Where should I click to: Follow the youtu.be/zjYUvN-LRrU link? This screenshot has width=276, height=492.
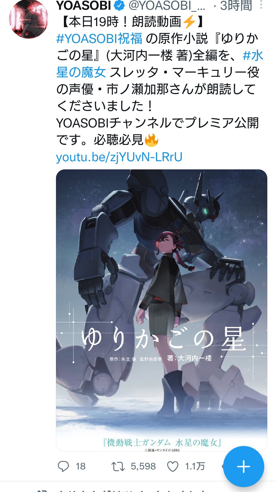(x=119, y=157)
